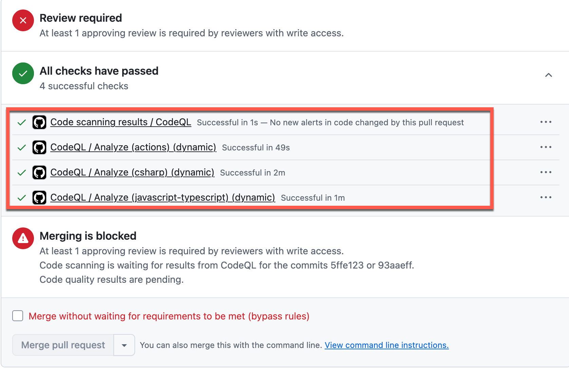Enable Merge without waiting for requirements checkbox
The image size is (569, 368).
coord(18,316)
